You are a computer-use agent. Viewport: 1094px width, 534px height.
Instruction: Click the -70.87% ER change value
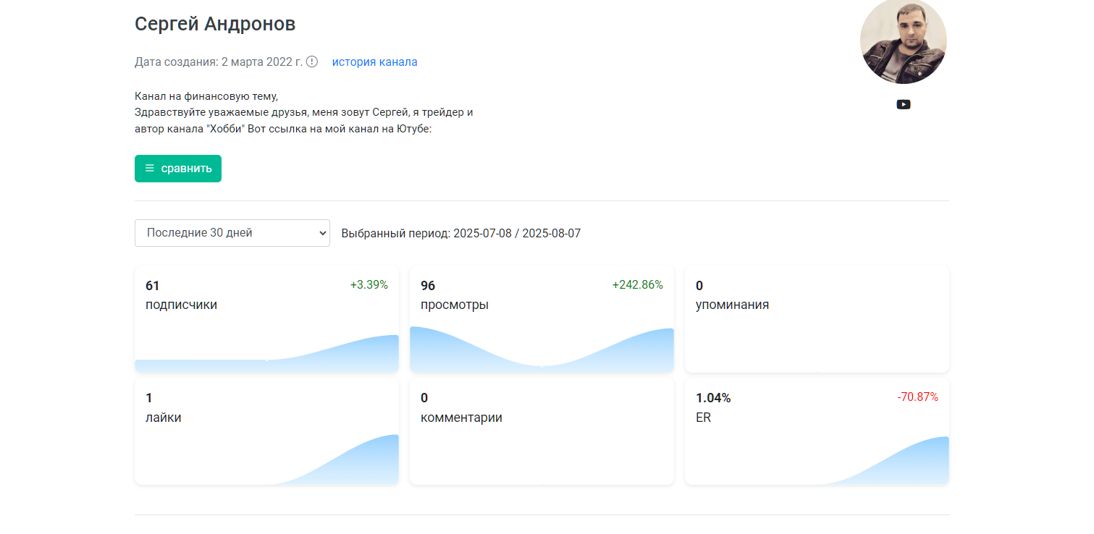click(x=918, y=397)
